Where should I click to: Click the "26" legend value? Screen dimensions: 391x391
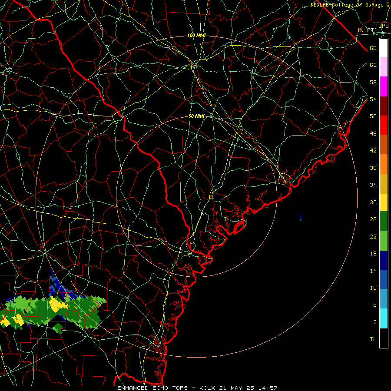pyautogui.click(x=373, y=219)
